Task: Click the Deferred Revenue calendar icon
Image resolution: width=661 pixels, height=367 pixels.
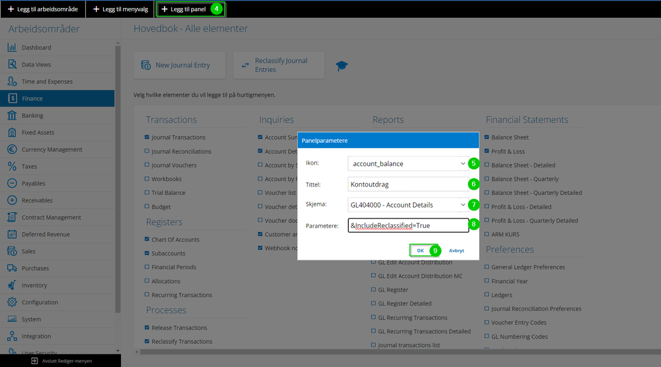Action: pos(12,234)
